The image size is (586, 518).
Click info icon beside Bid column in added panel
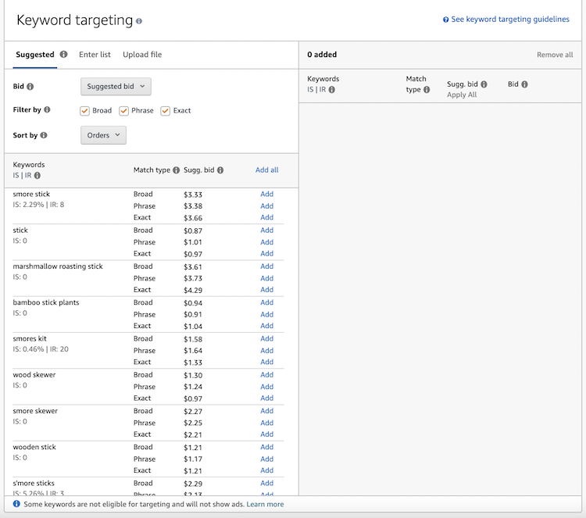tap(524, 84)
